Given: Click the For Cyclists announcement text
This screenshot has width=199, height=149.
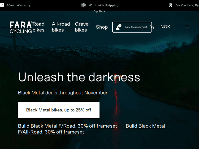Looking at the screenshot, I should point(187,5).
